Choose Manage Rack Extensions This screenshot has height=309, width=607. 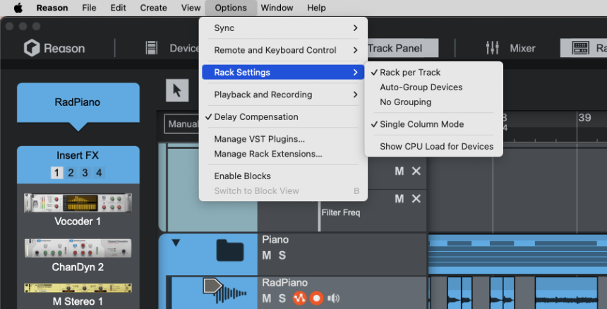[283, 154]
